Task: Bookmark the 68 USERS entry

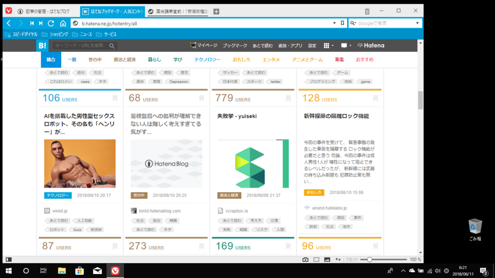Action: [202, 98]
